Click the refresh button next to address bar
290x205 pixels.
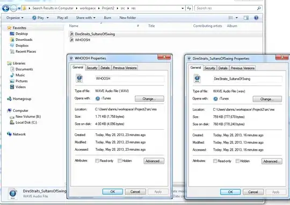point(189,8)
